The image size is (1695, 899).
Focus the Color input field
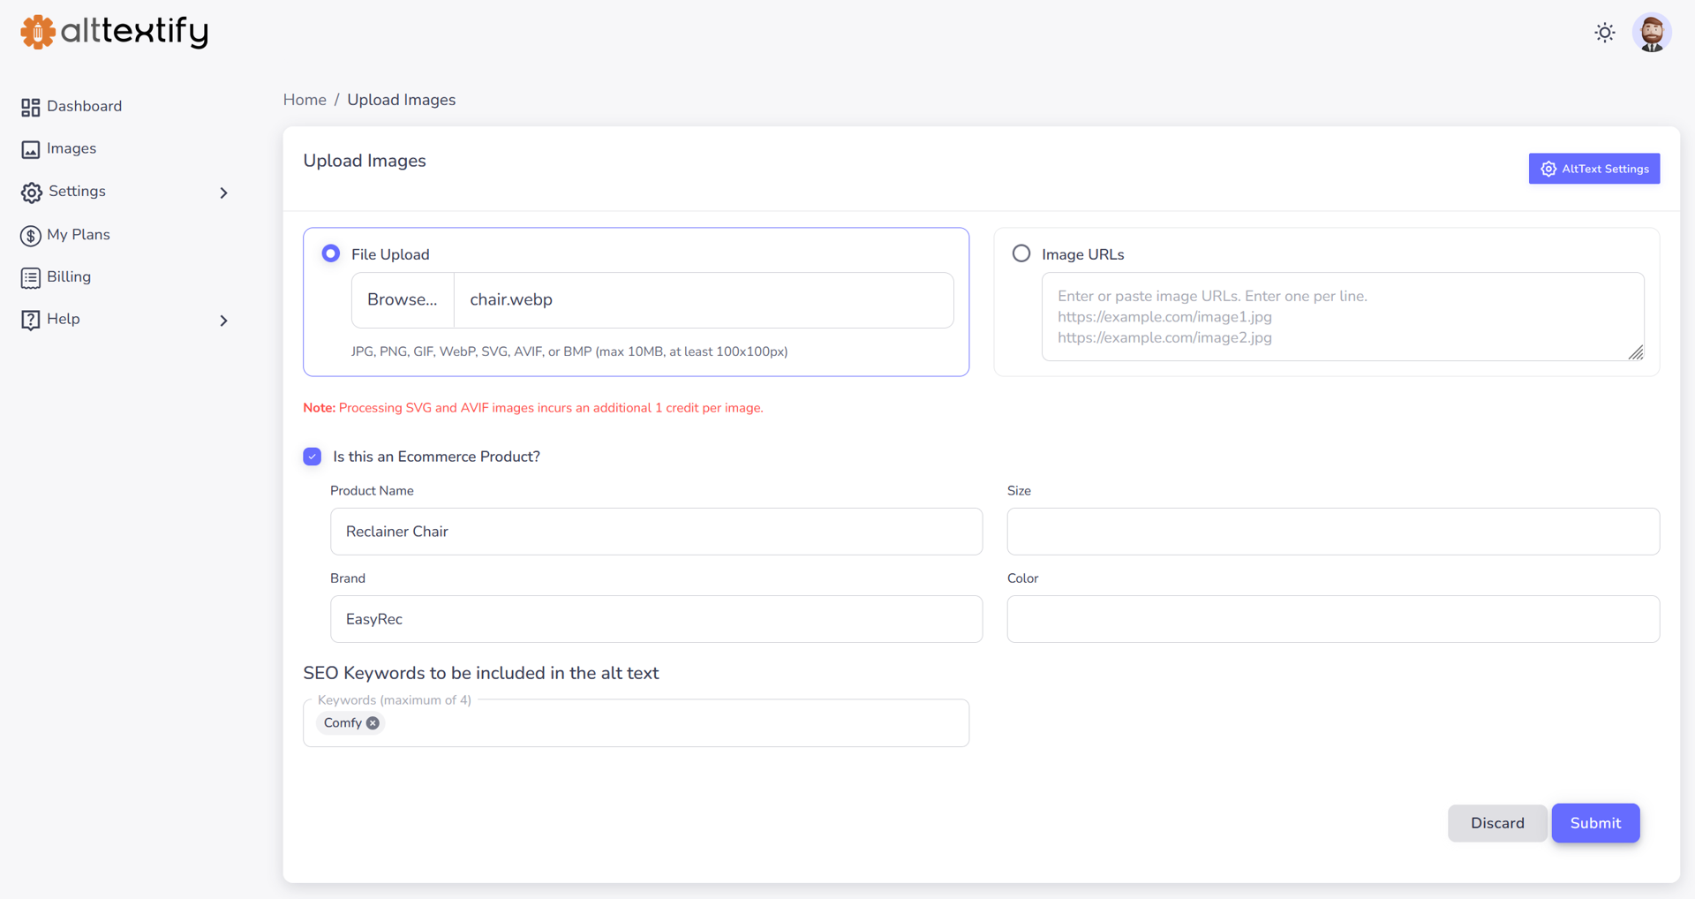point(1332,619)
